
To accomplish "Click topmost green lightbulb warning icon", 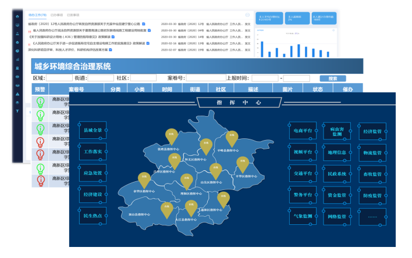I will 40,102.
